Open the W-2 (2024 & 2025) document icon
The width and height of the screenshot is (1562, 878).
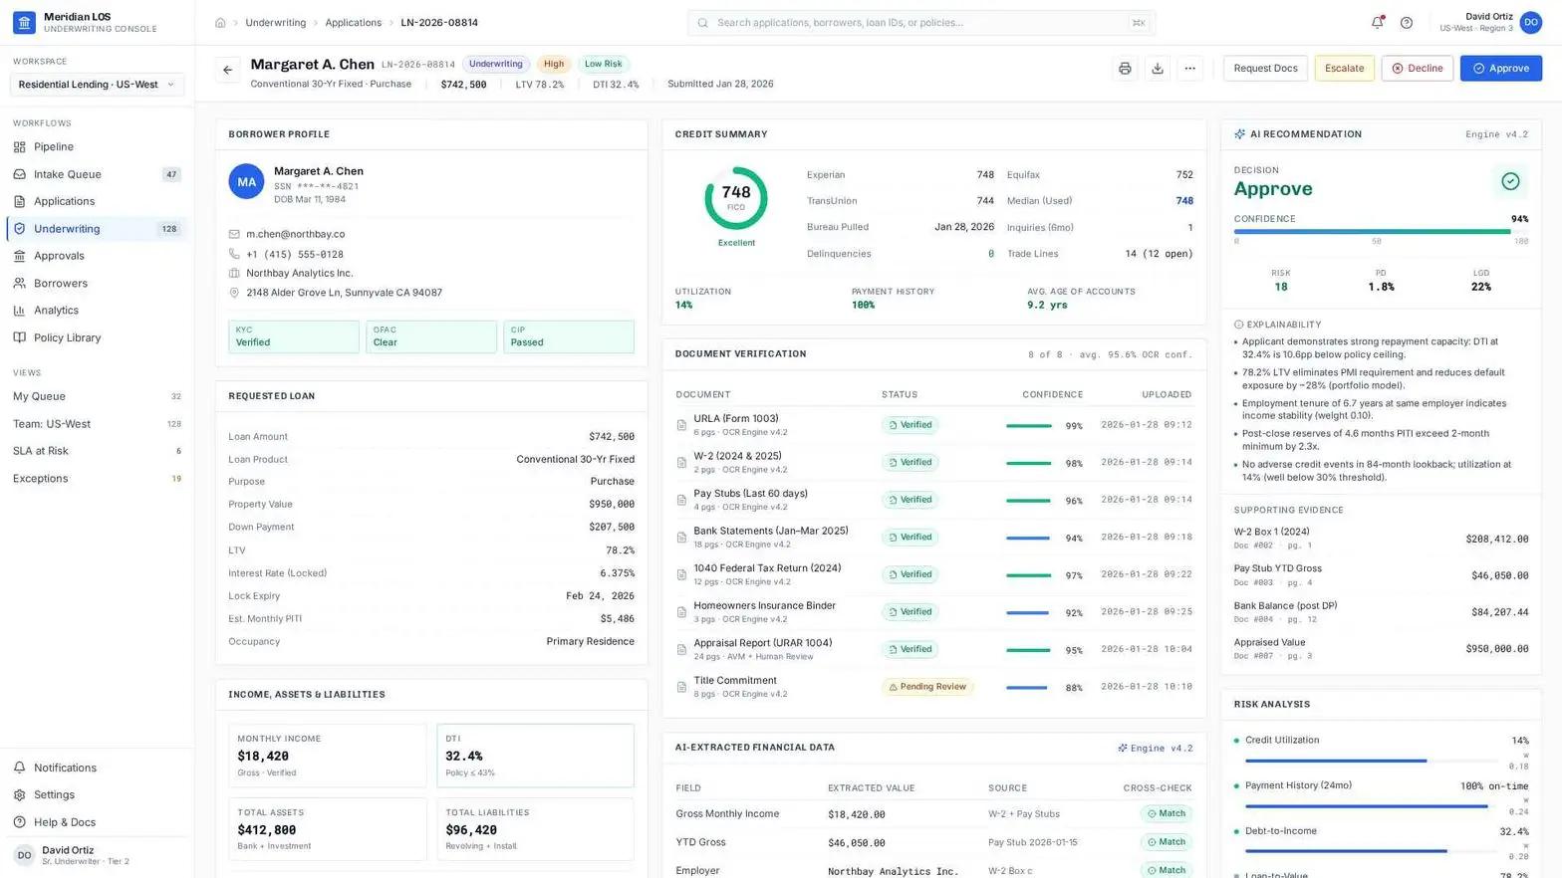(681, 462)
